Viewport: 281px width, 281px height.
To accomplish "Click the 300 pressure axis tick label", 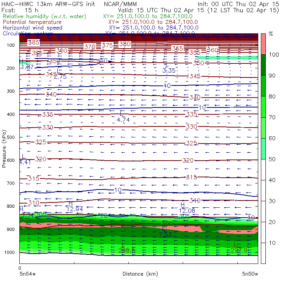I will pos(11,91).
